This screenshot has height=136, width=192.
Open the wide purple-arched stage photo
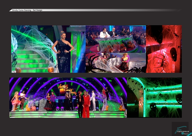(68, 98)
